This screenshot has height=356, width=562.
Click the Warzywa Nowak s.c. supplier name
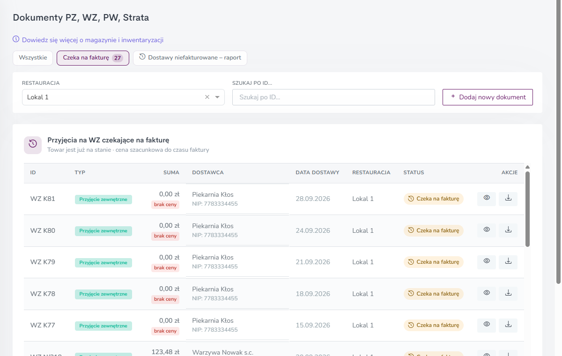point(223,352)
